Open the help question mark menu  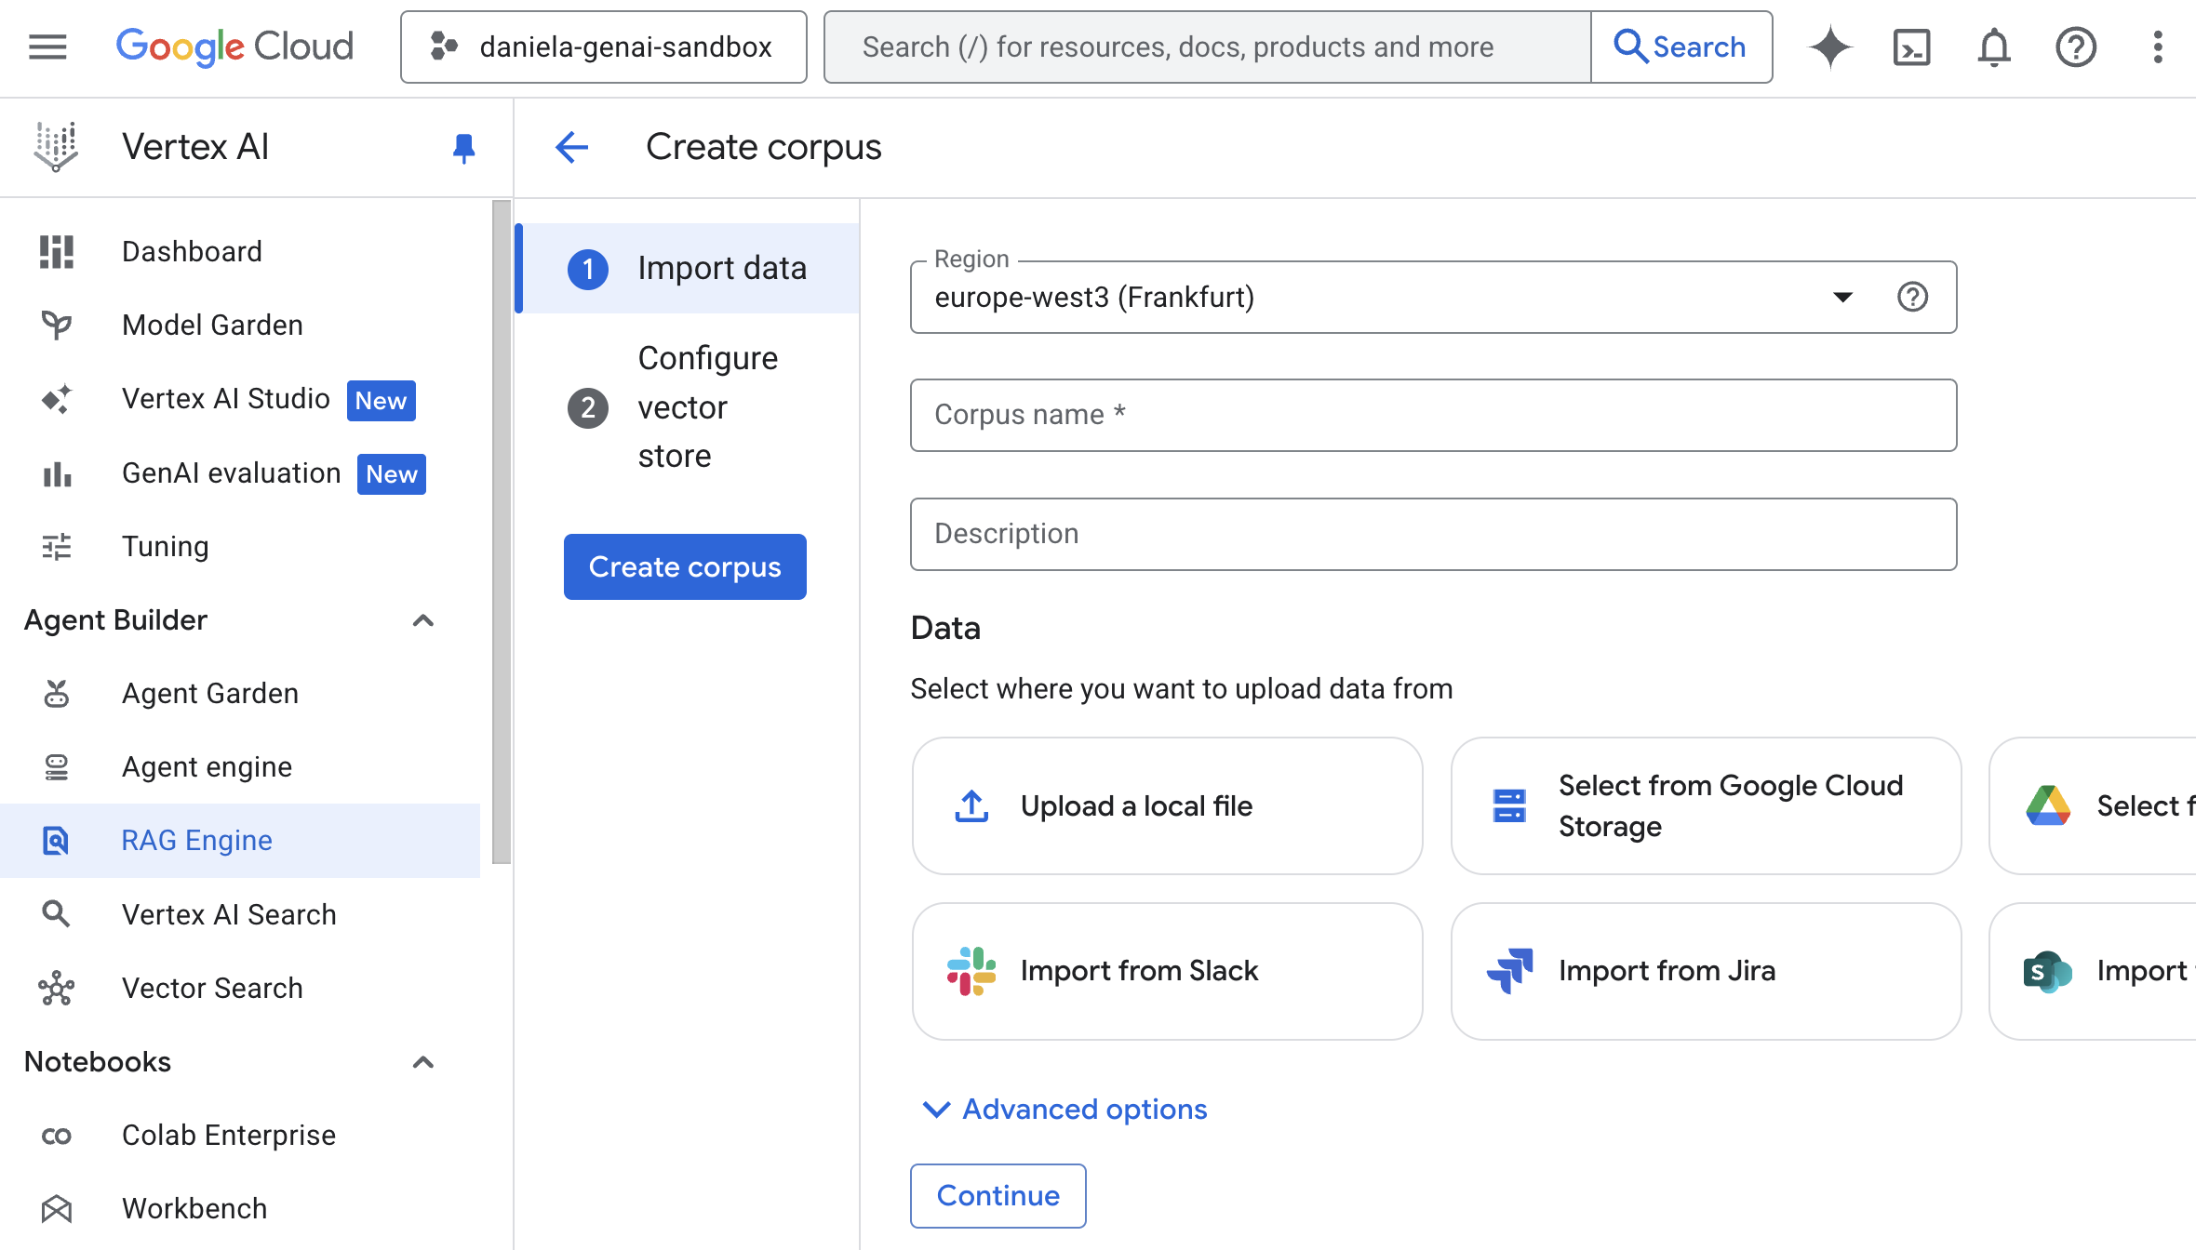tap(2076, 47)
